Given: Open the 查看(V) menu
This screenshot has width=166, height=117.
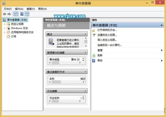Looking at the screenshot, I should (x=31, y=9).
